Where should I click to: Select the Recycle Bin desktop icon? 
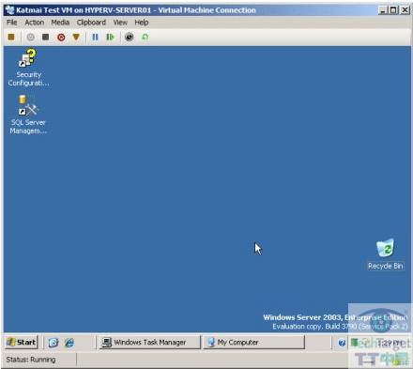coord(386,254)
